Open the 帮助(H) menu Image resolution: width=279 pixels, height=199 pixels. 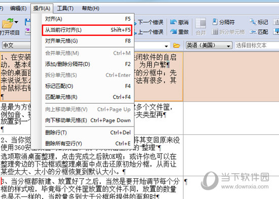pos(90,8)
